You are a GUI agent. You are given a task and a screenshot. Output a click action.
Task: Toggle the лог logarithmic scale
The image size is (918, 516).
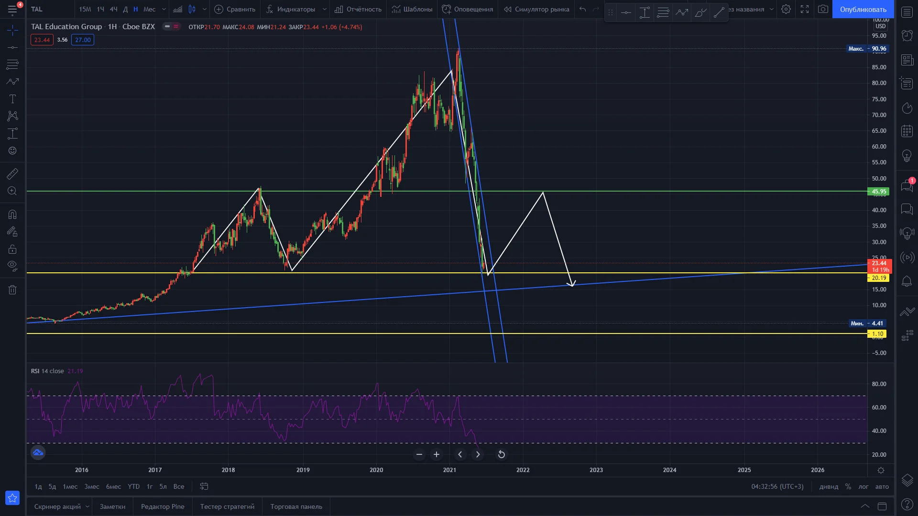click(863, 486)
